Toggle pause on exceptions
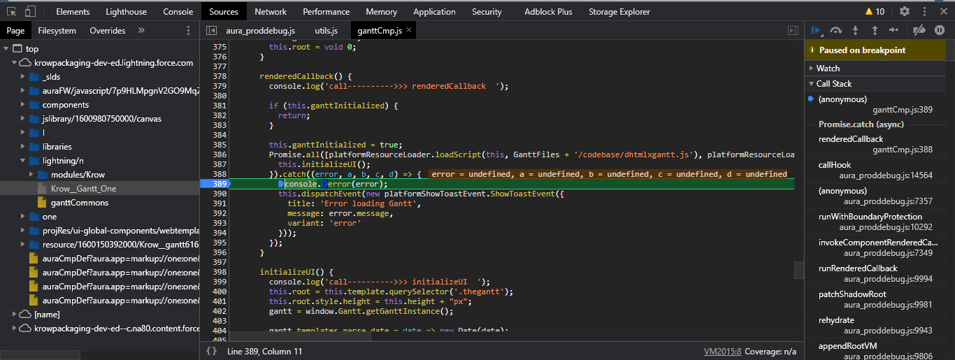Viewport: 955px width, 360px height. (940, 31)
